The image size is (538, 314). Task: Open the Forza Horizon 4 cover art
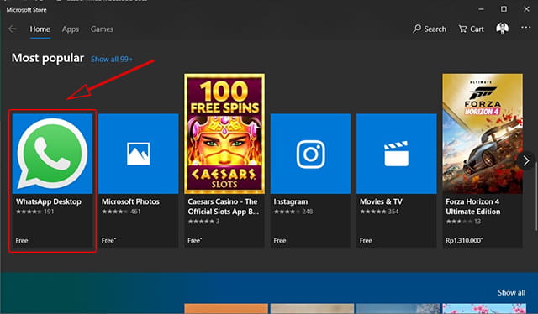coord(483,133)
